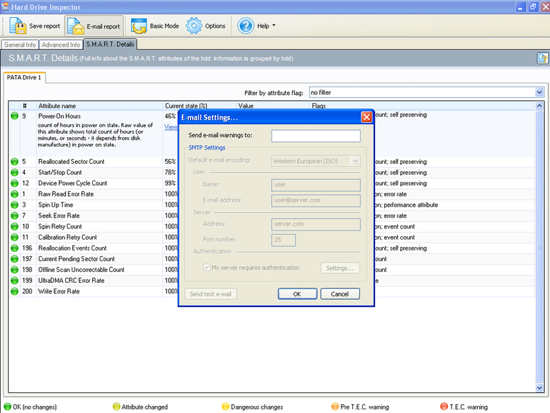550x413 pixels.
Task: Select the Reallocated Sector Count row text
Action: click(x=71, y=162)
